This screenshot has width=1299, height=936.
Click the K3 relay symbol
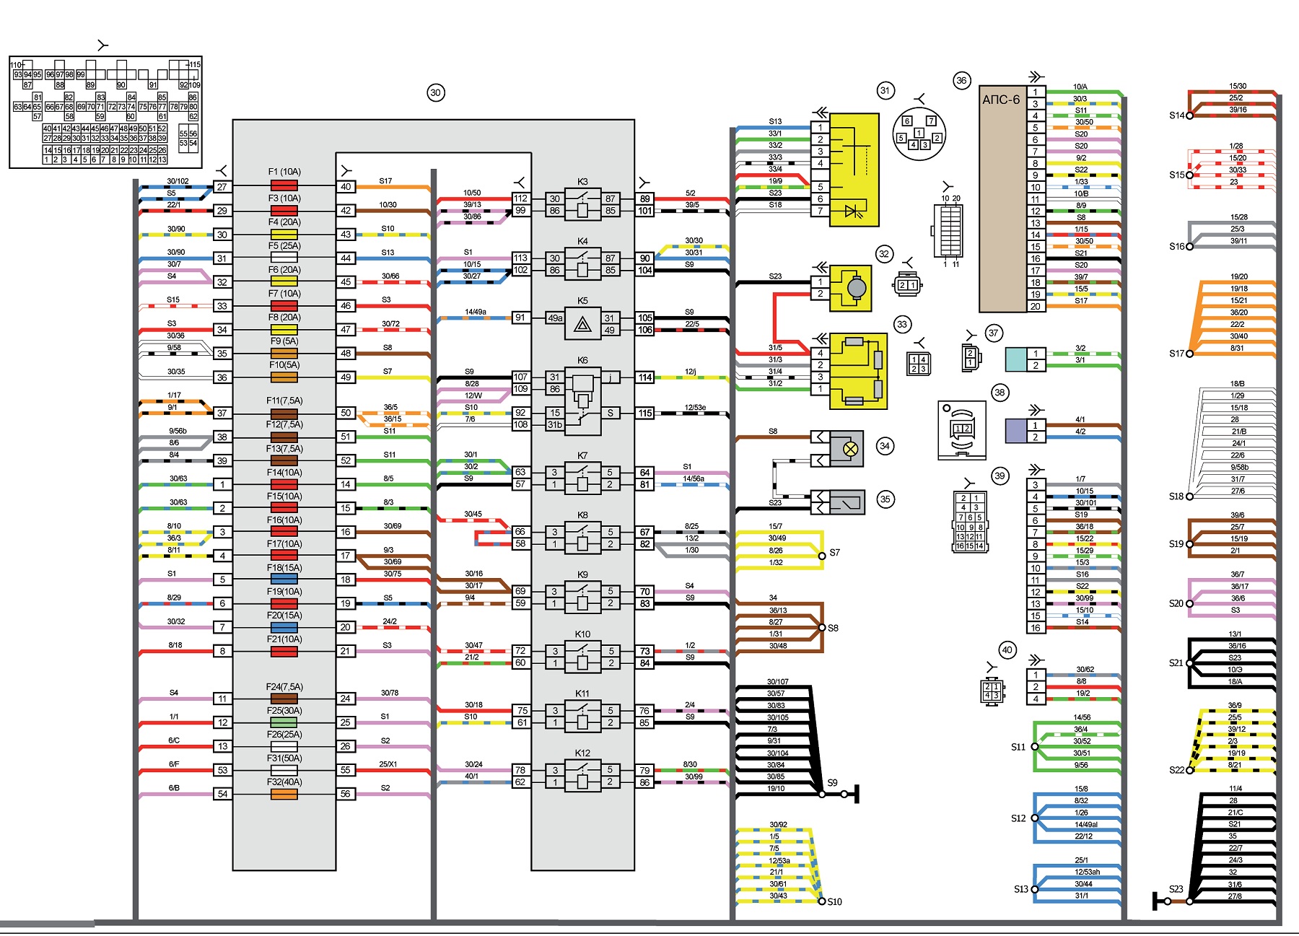tap(582, 204)
